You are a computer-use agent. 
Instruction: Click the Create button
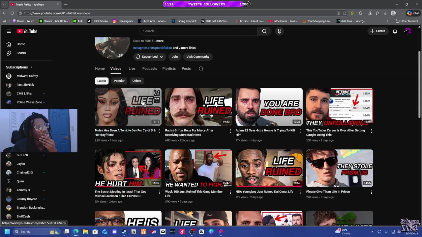click(x=377, y=31)
